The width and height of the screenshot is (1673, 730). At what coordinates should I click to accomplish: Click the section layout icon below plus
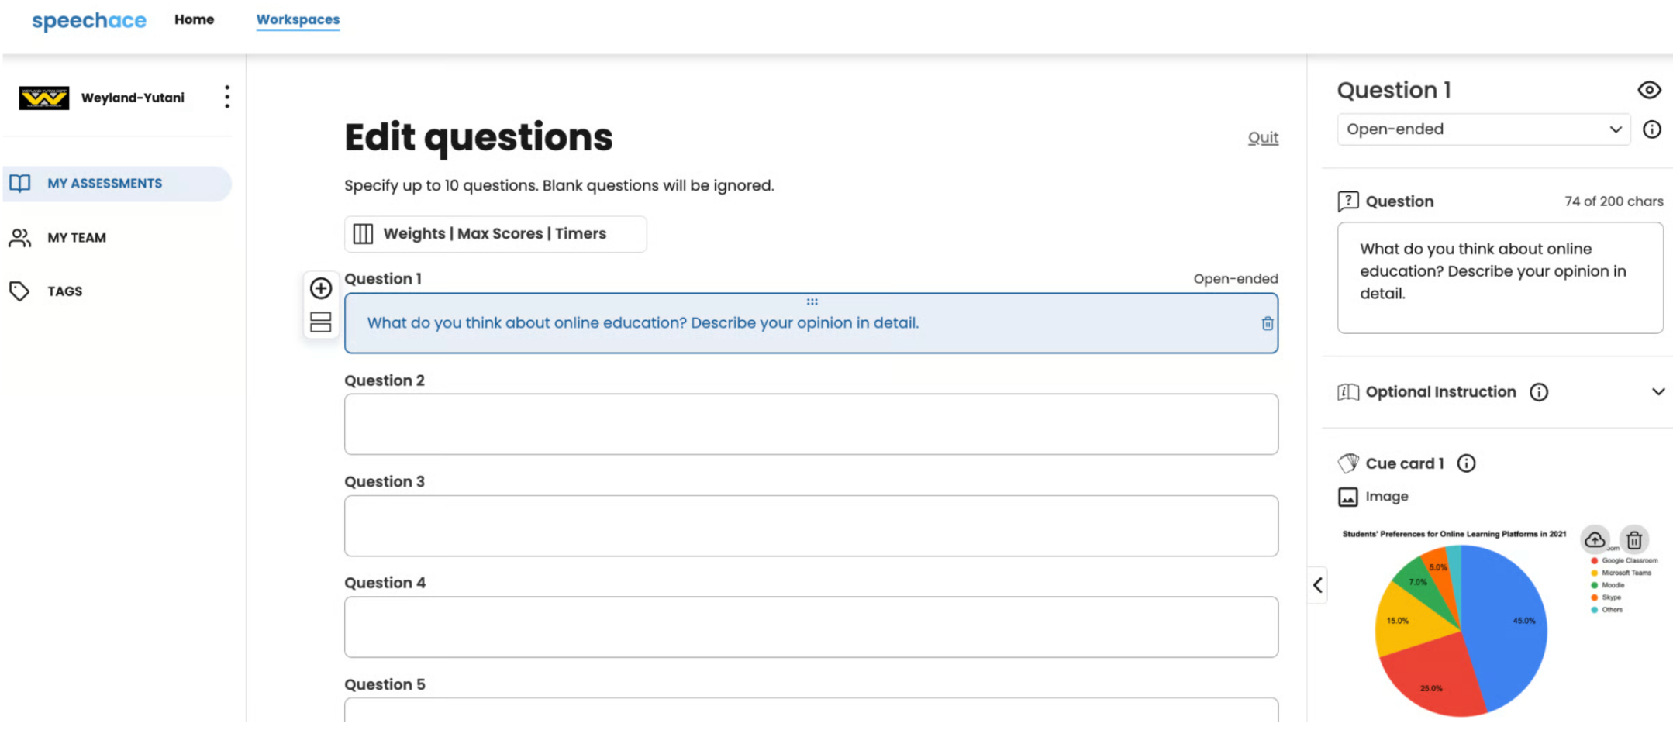pos(320,322)
